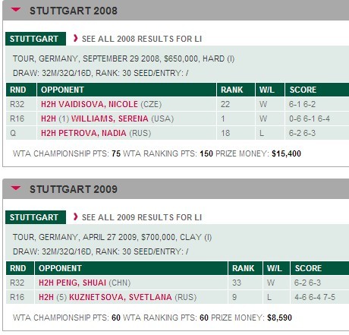
Task: Open See All 2008 Results for Li
Action: [x=142, y=39]
